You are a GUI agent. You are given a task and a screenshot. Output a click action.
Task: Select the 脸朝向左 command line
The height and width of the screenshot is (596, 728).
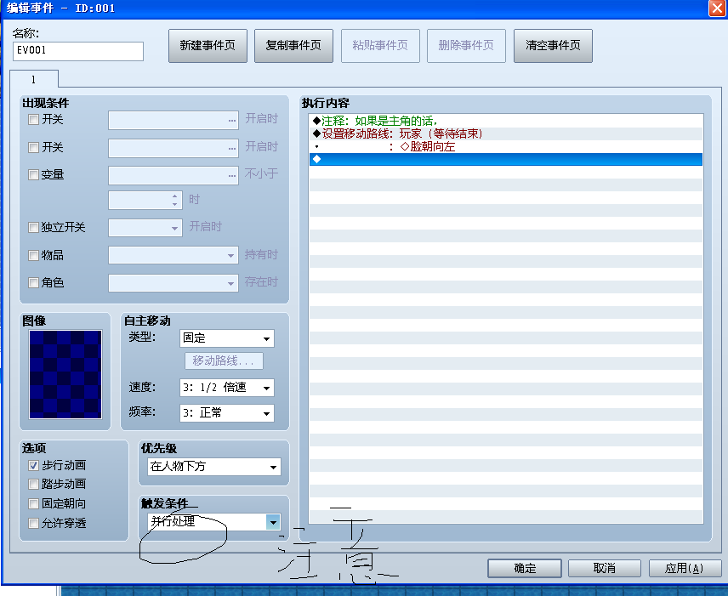click(506, 147)
